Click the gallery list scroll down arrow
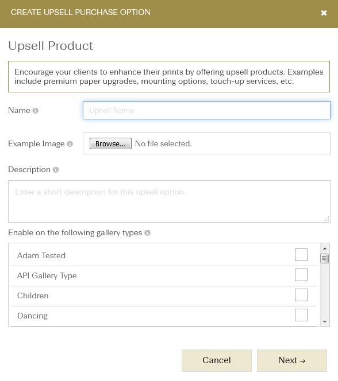The height and width of the screenshot is (381, 338). tap(325, 322)
